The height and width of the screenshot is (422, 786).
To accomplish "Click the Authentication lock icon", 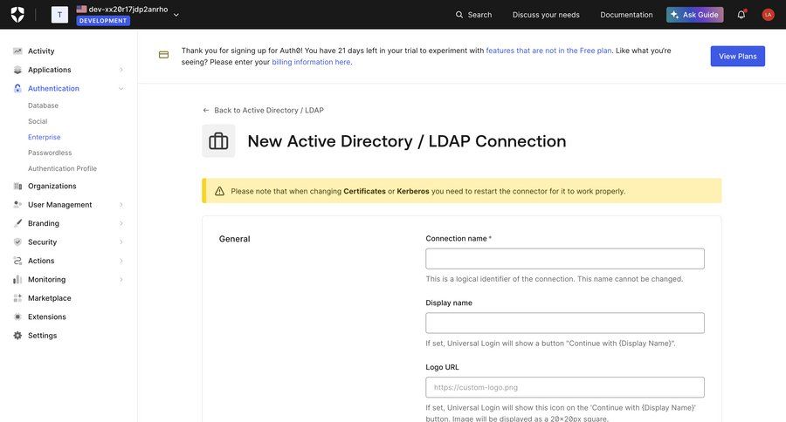I will pyautogui.click(x=17, y=88).
